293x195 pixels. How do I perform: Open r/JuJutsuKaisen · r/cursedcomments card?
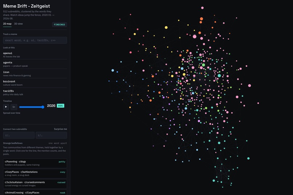pyautogui.click(x=35, y=184)
